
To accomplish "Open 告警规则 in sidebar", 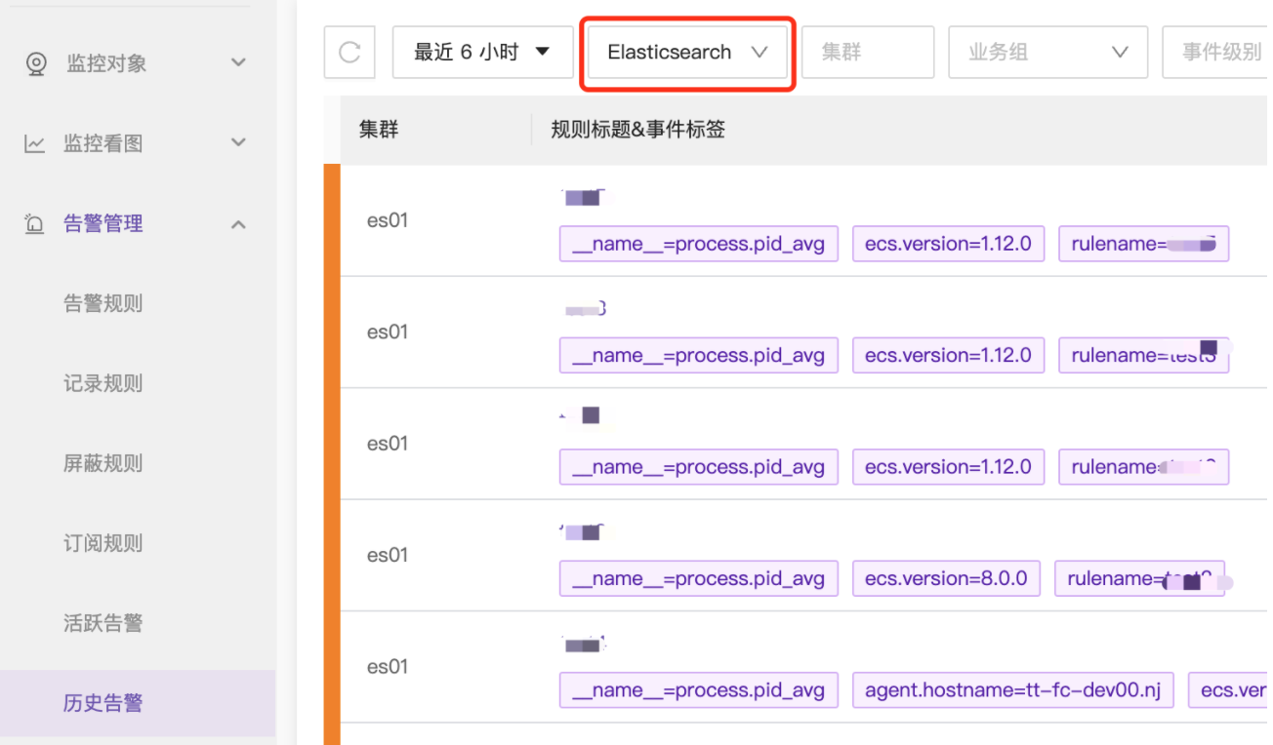I will (103, 304).
